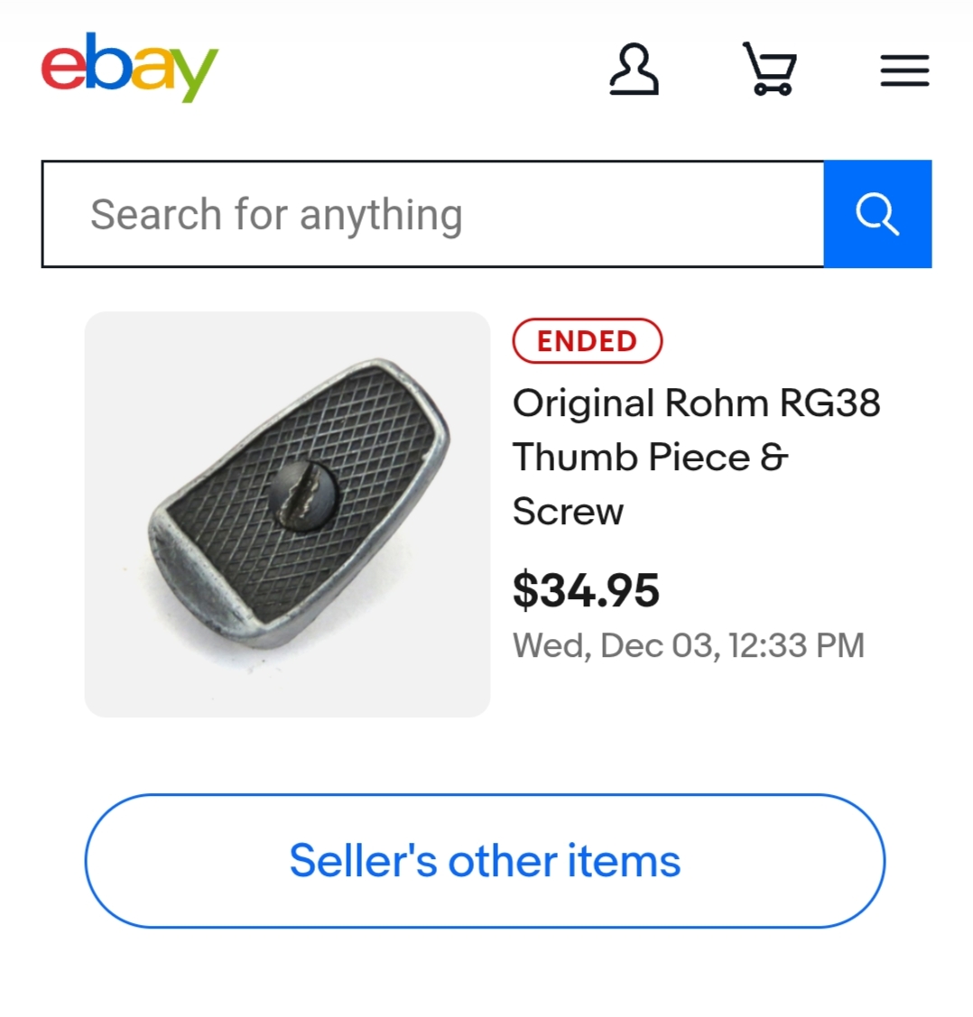Click the $34.95 price

586,590
